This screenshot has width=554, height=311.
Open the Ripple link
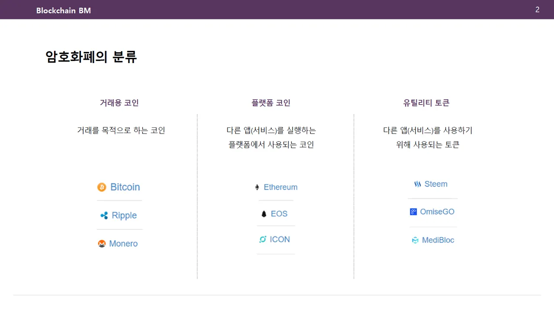tap(124, 216)
